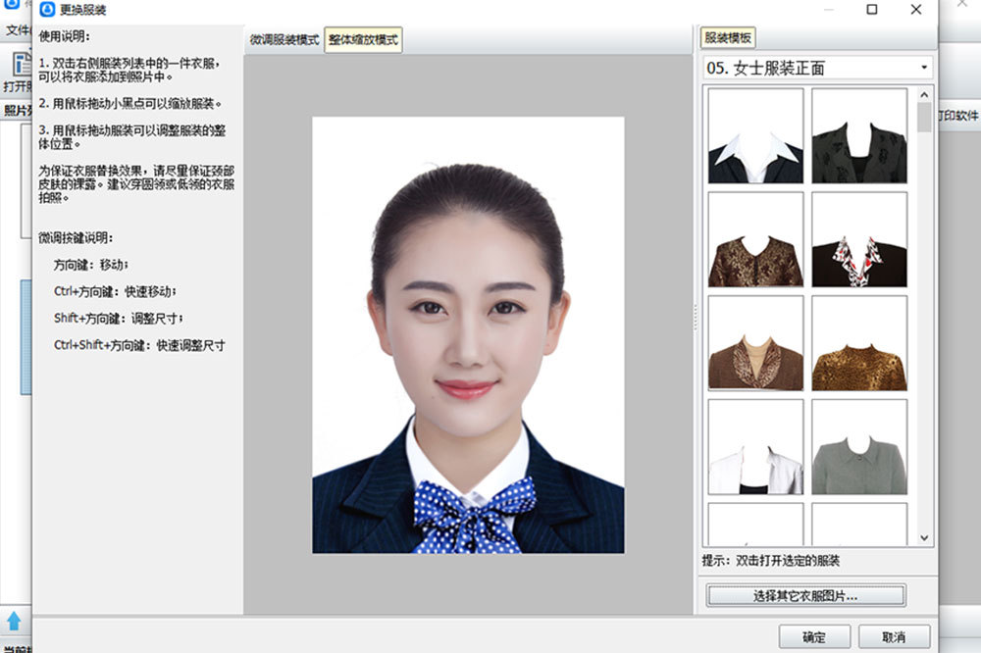Pick the brown patterned jacket template
The image size is (981, 653).
755,239
